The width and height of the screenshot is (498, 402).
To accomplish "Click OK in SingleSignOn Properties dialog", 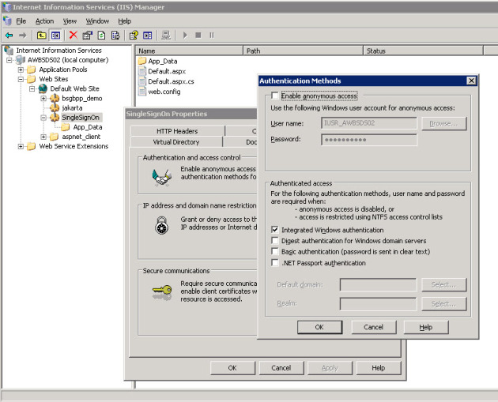I will 232,368.
